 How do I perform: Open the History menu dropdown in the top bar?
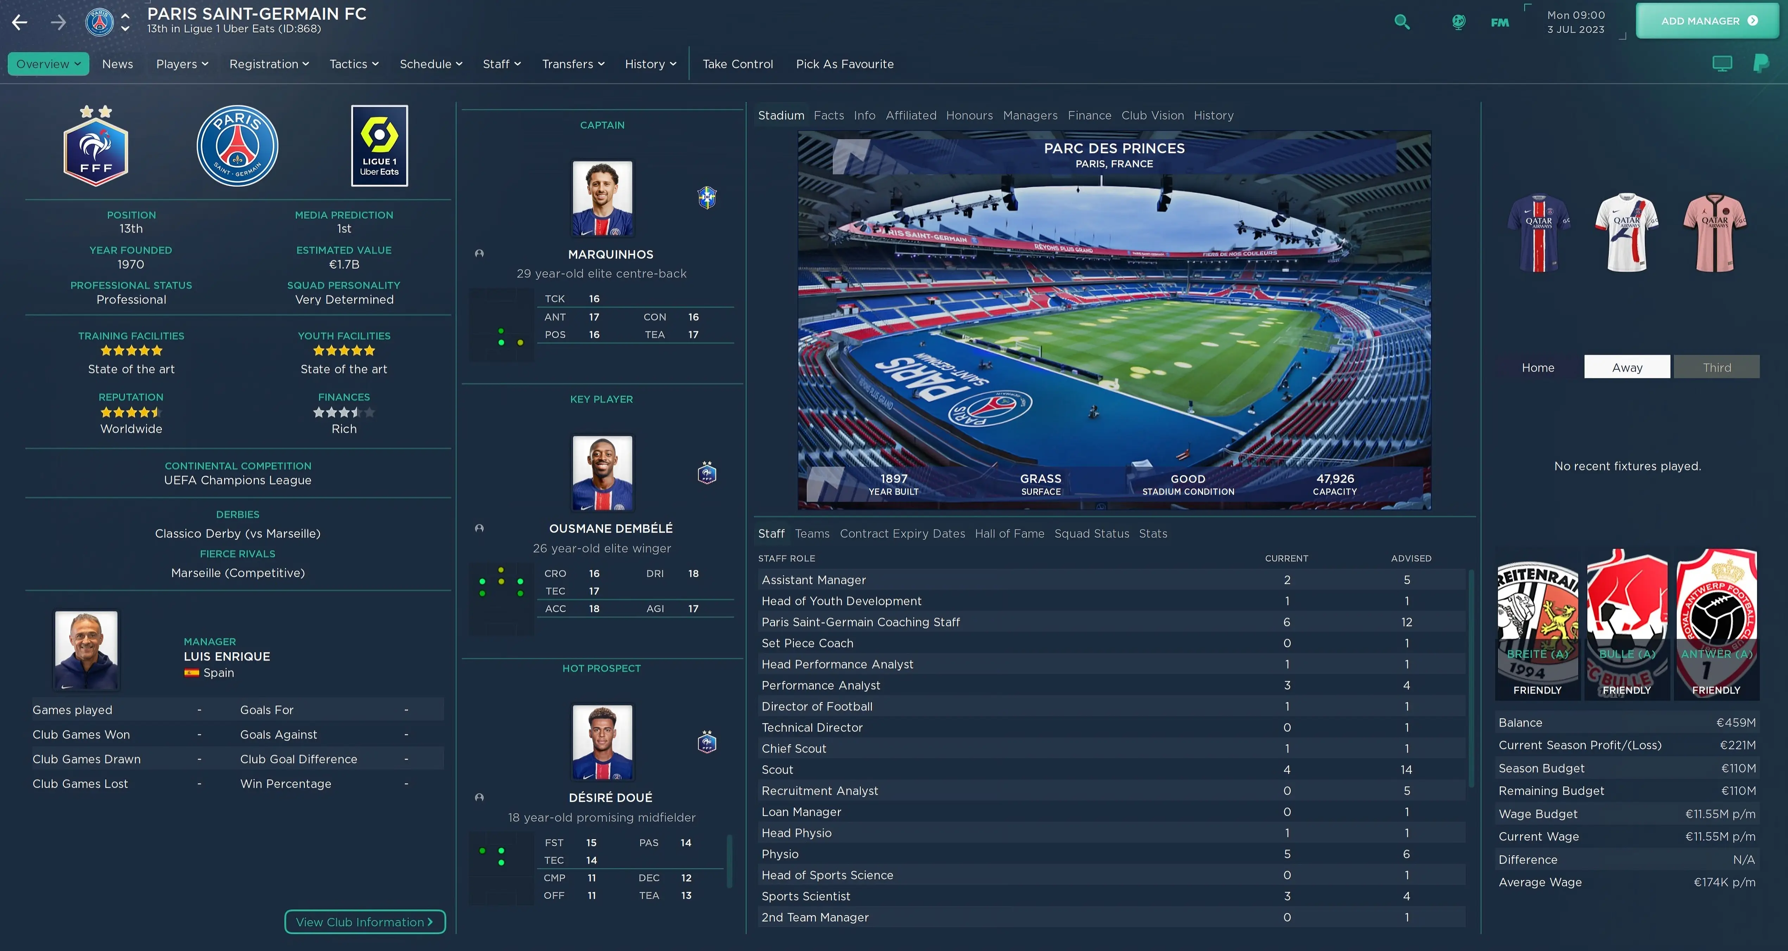pyautogui.click(x=650, y=64)
